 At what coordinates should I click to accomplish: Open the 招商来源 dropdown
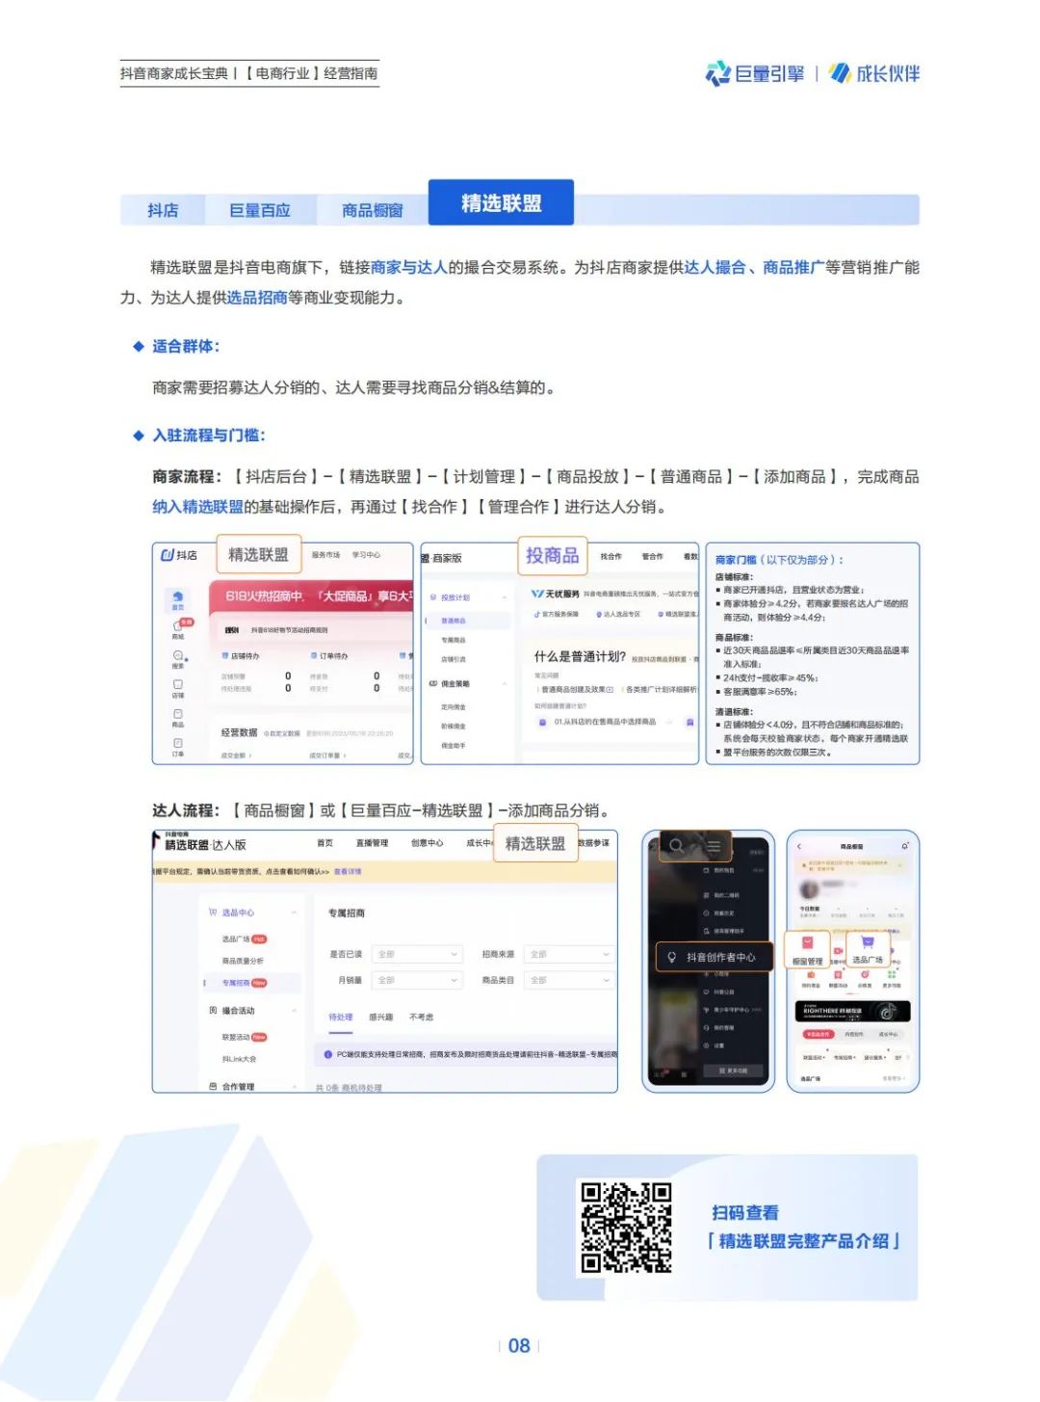click(x=569, y=954)
